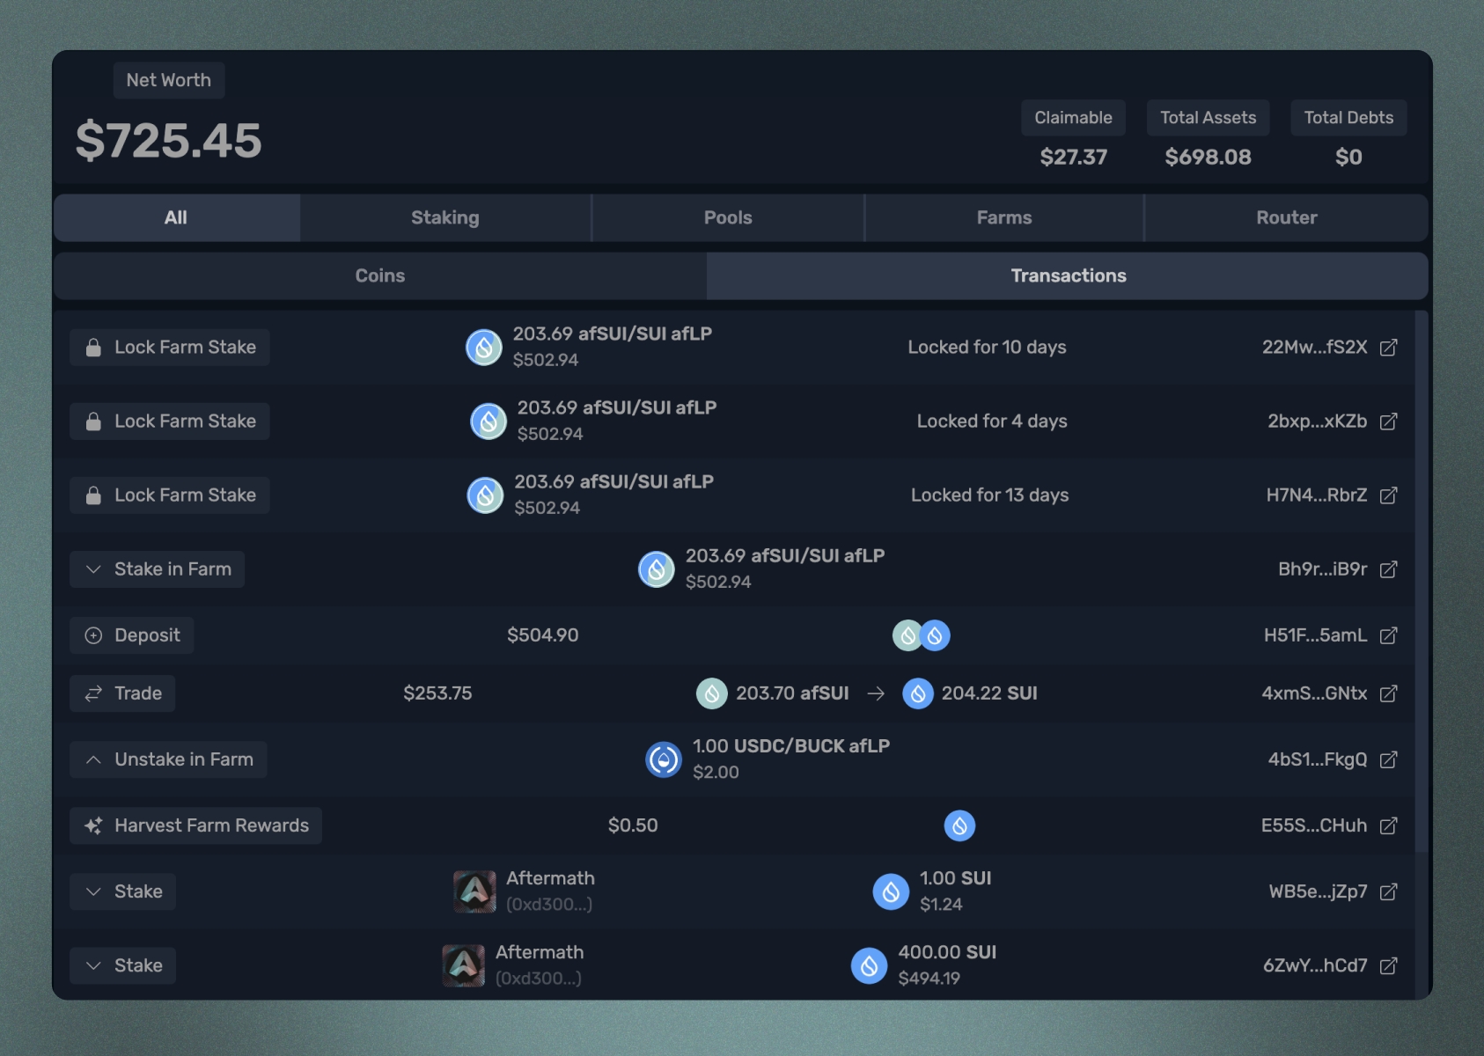1484x1056 pixels.
Task: Open external link for transaction 2bxp...xKZb
Action: (x=1388, y=422)
